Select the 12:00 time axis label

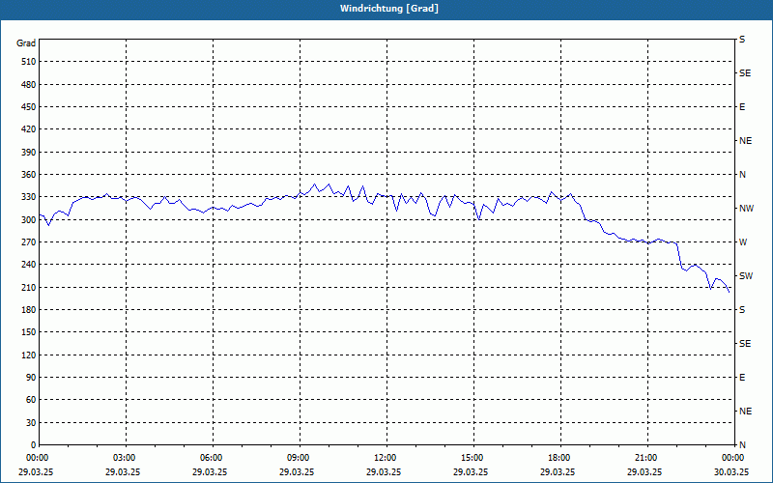385,458
